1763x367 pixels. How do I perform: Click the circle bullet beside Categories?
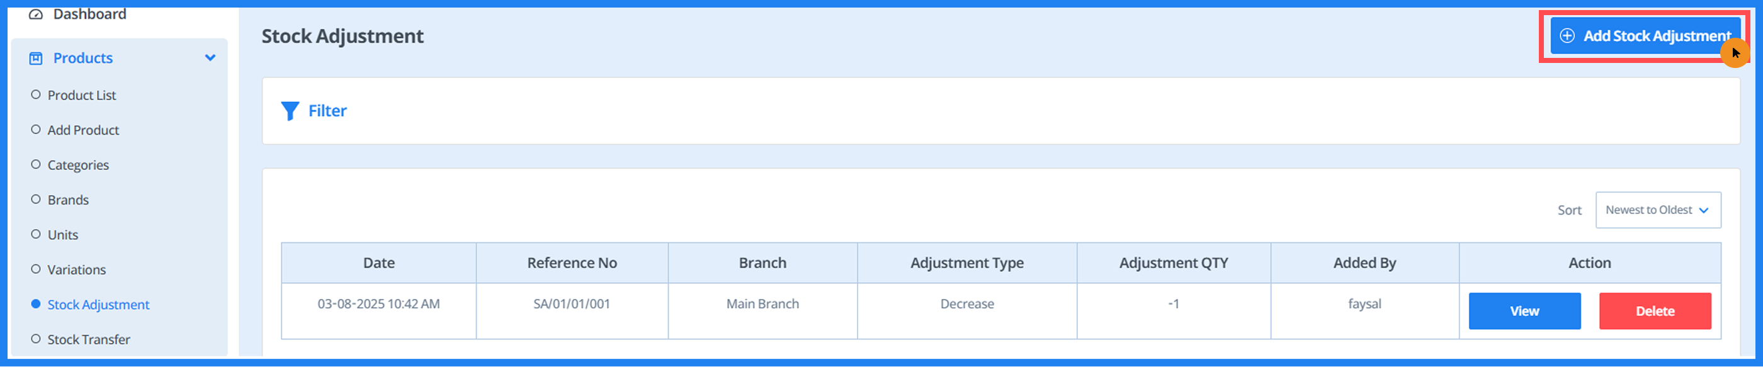coord(36,164)
